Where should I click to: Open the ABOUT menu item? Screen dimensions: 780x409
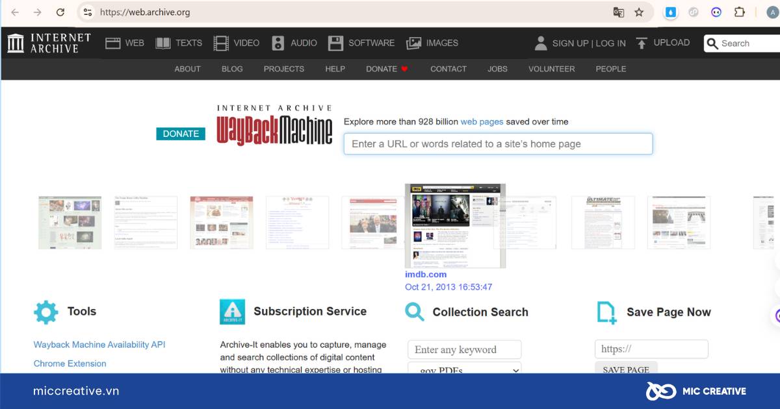[x=187, y=69]
